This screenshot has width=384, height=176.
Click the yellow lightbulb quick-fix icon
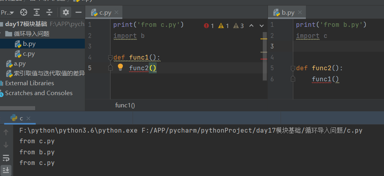[121, 67]
